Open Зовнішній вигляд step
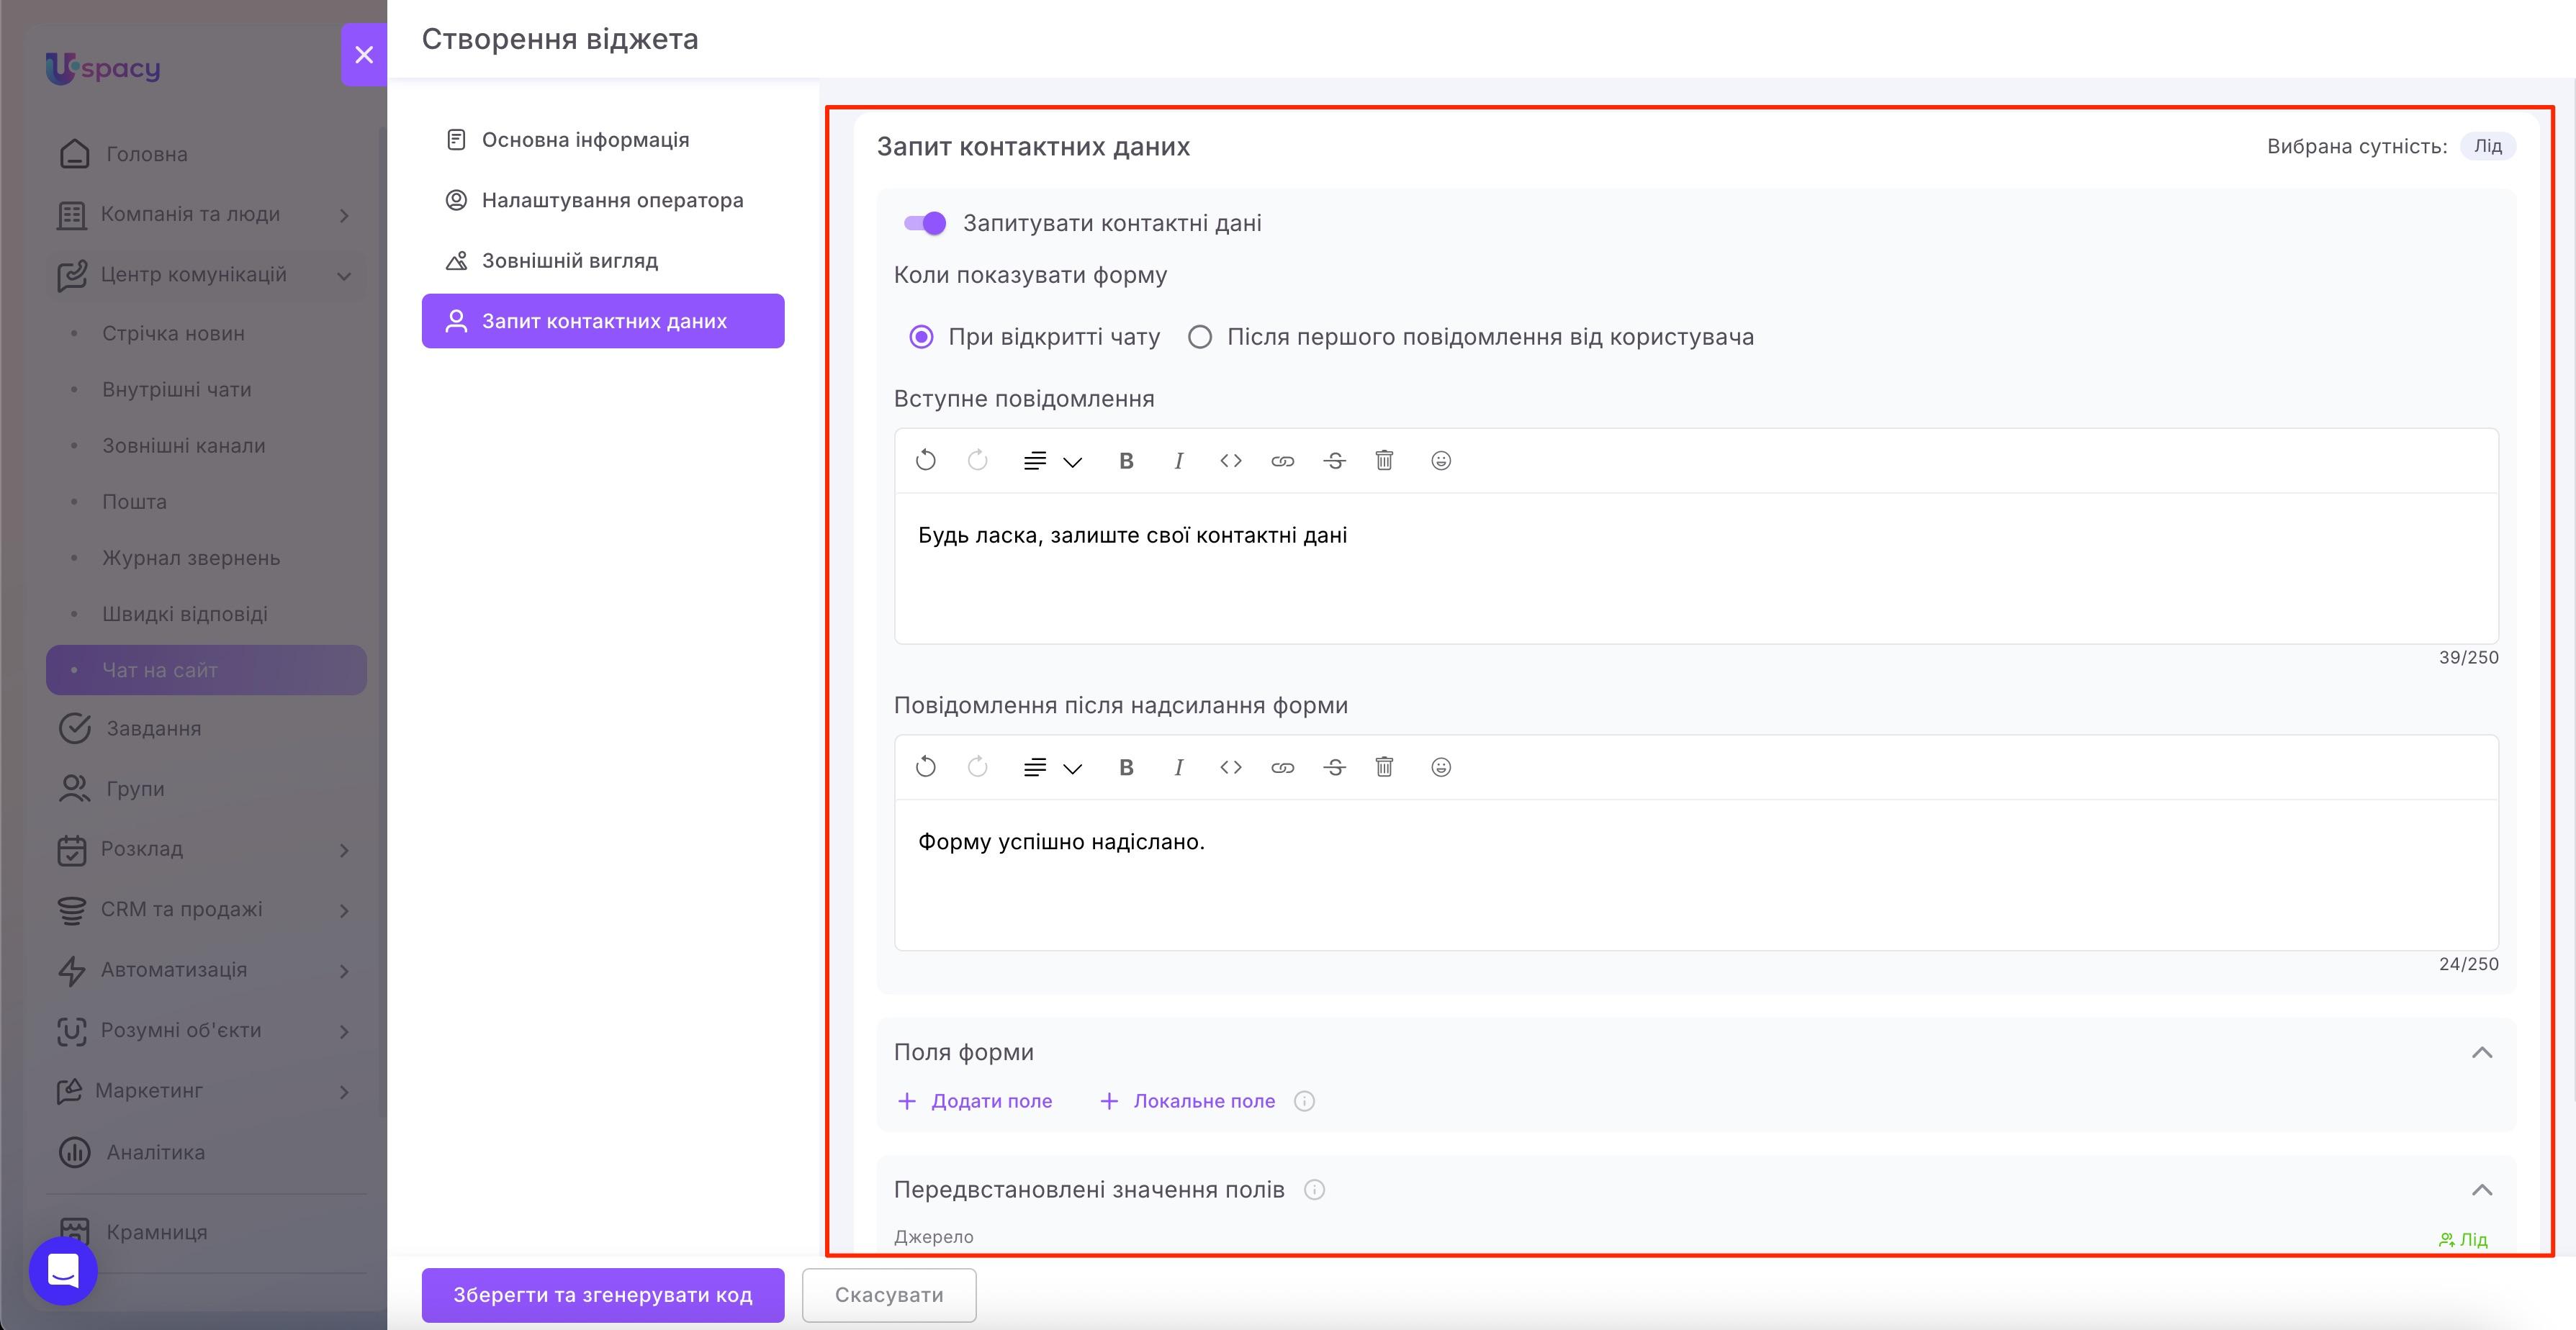This screenshot has width=2576, height=1330. 603,261
